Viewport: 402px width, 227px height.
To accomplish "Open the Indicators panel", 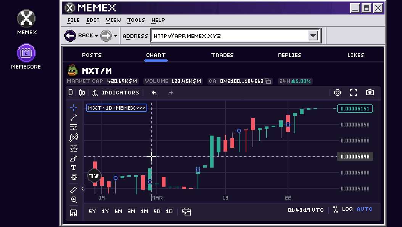I will point(116,93).
